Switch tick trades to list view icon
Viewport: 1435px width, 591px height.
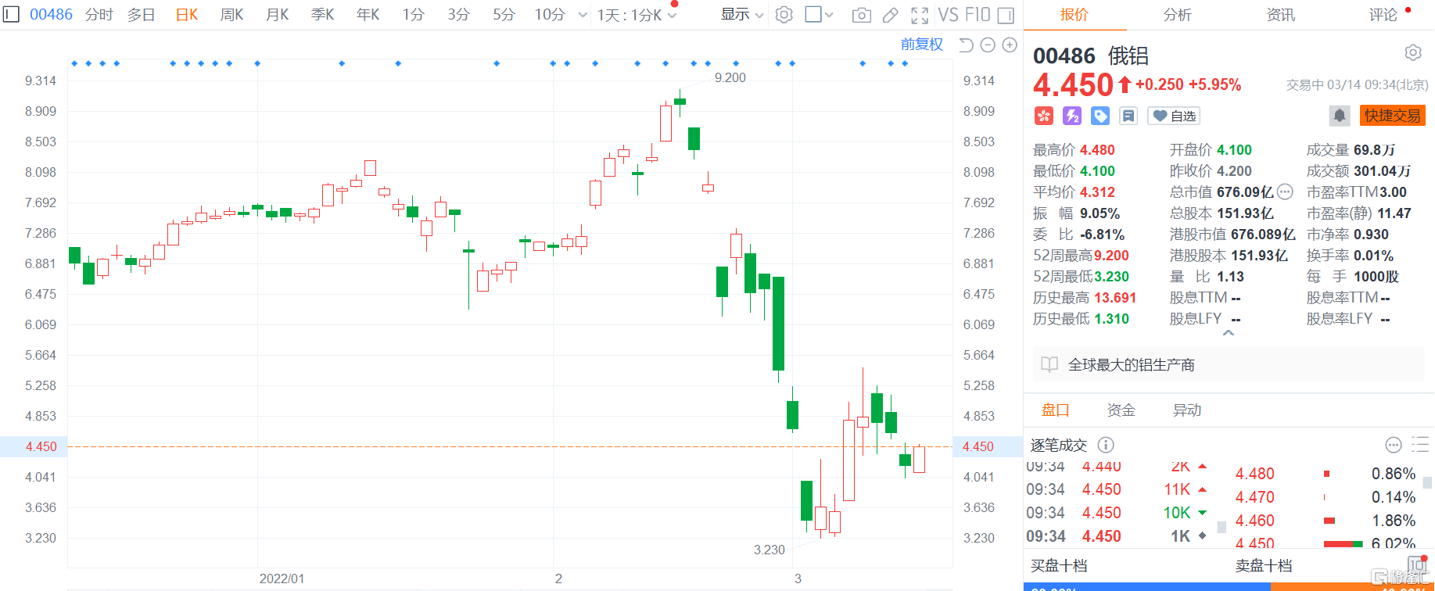[1420, 445]
